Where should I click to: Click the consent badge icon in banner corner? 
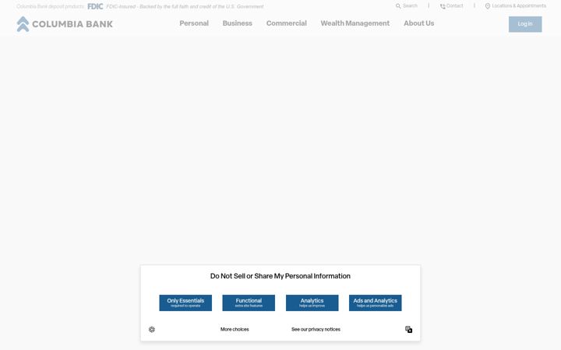click(x=408, y=329)
